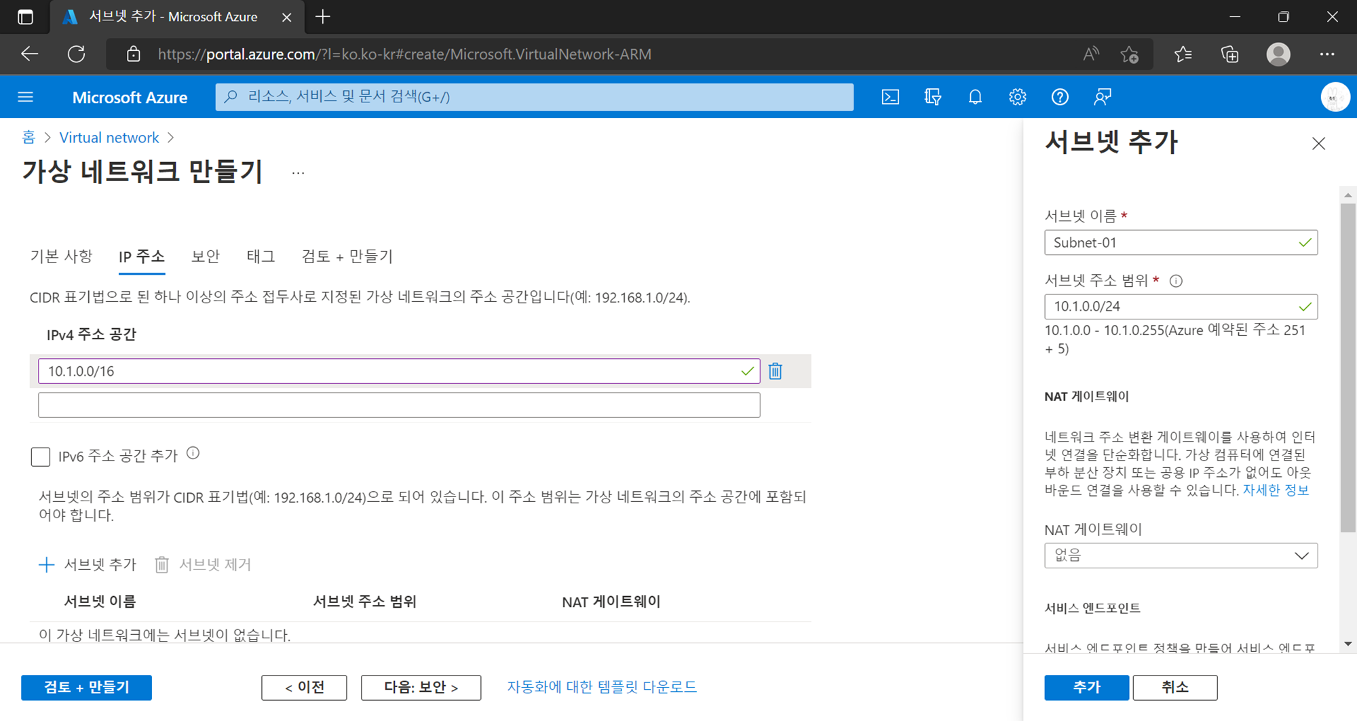
Task: Click the browser back arrow
Action: [x=29, y=54]
